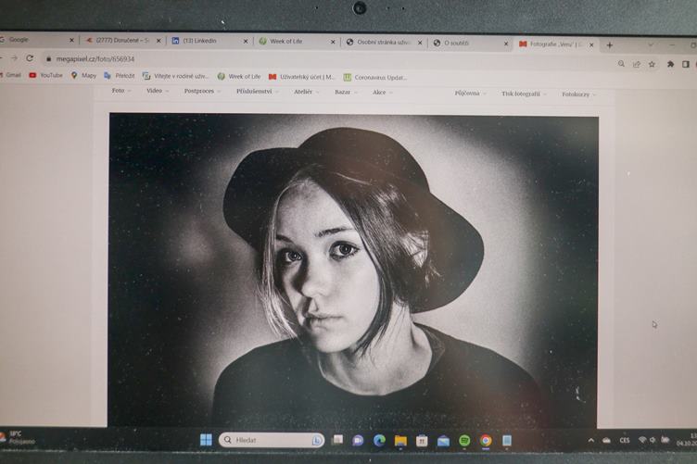Click the padlock site info icon

(48, 58)
